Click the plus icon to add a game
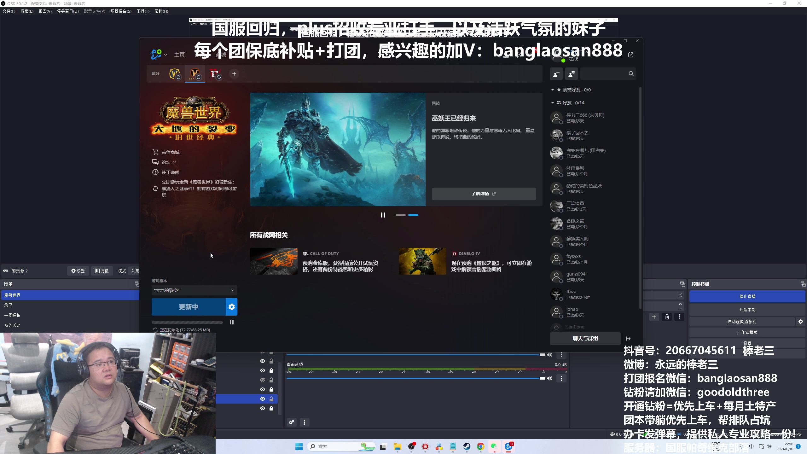 tap(234, 73)
